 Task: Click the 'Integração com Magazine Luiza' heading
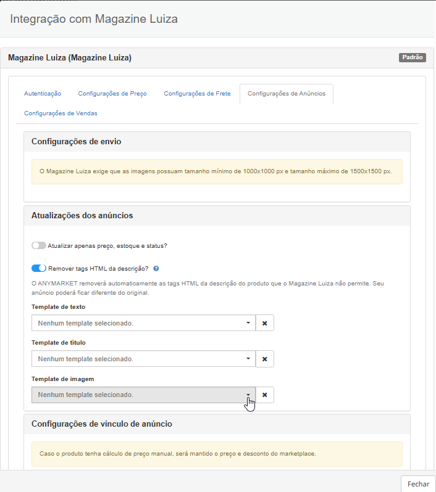94,19
